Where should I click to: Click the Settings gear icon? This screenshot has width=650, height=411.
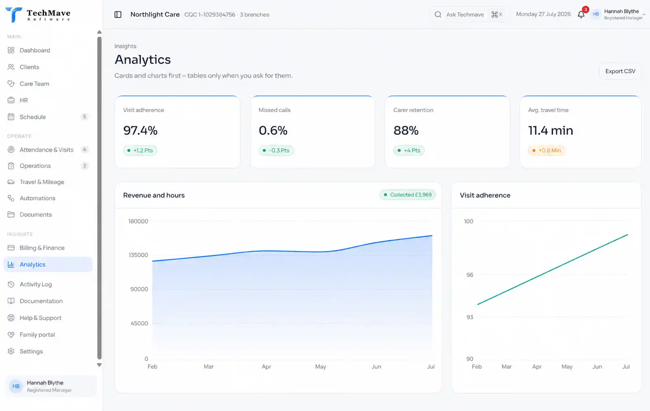point(11,351)
